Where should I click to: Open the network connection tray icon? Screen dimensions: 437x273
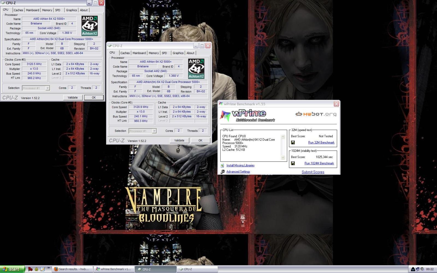[x=418, y=269]
